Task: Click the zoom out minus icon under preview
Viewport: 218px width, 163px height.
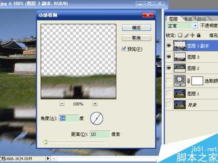Action: click(x=62, y=103)
